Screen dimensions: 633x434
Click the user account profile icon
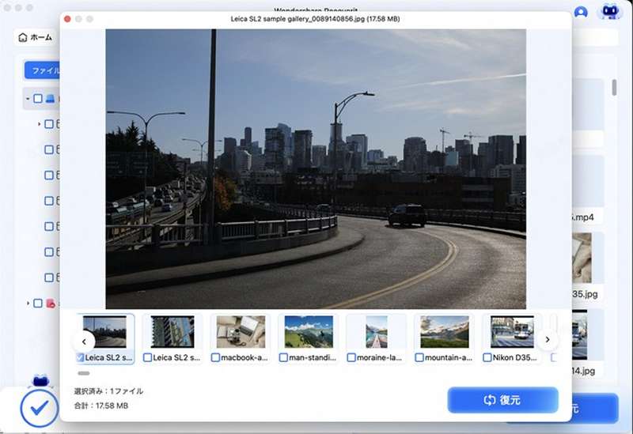pos(582,12)
